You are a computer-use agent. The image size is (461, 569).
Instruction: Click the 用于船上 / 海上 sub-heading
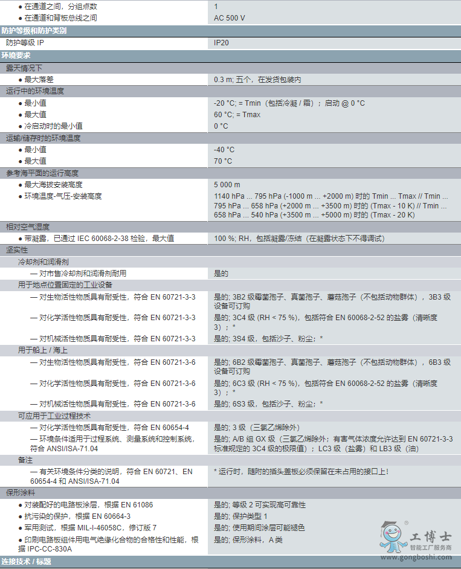coord(43,350)
